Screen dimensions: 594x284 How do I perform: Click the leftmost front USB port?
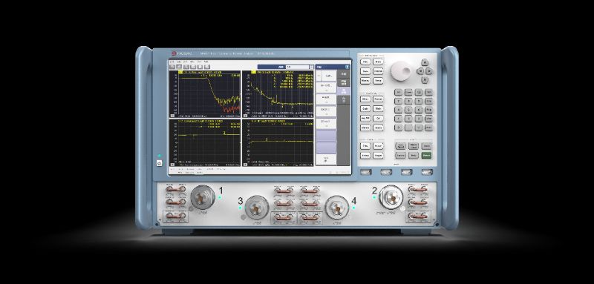click(365, 172)
